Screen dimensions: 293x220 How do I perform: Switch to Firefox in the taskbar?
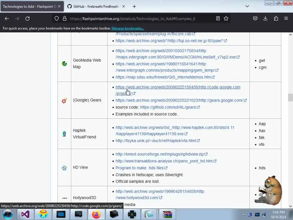point(96,214)
